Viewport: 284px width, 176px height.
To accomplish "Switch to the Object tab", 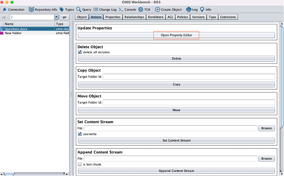I will [x=82, y=17].
